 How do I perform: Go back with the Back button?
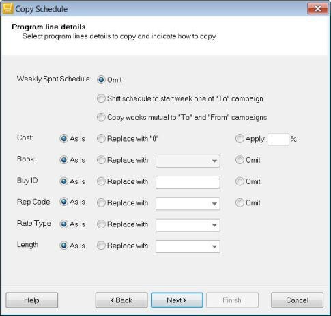(121, 300)
